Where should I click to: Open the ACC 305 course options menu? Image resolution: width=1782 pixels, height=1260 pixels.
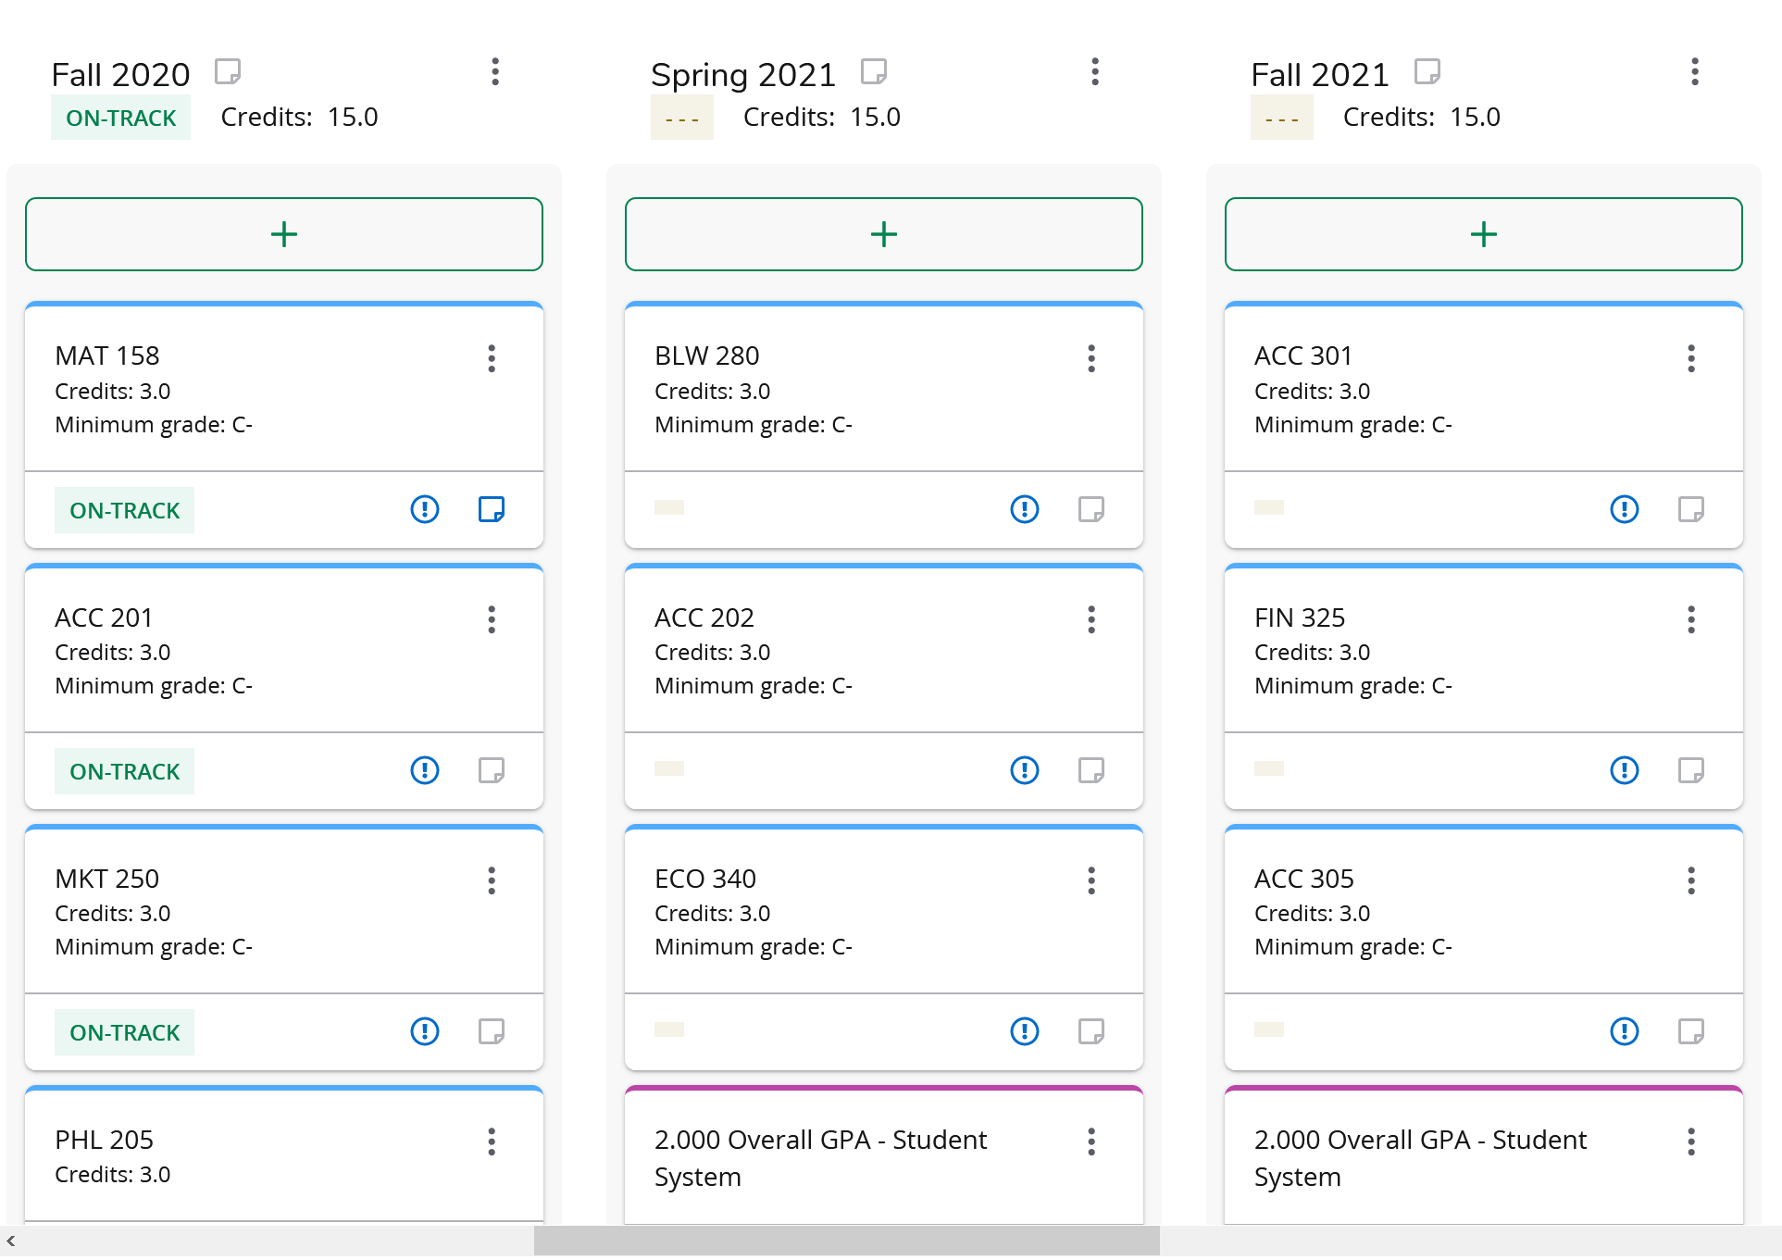[x=1691, y=880]
